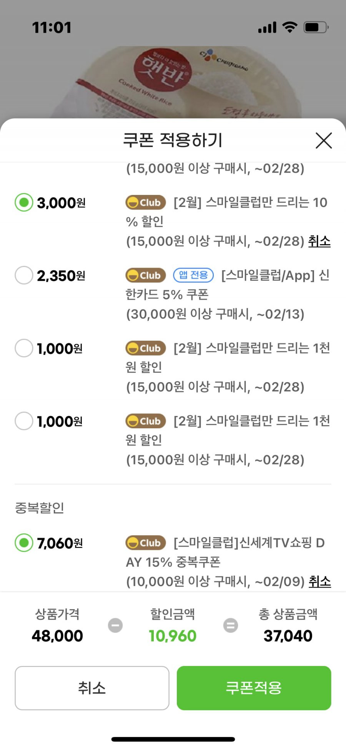Screen dimensions: 346x749
Task: Tap the Club badge on 7,060원 coupon
Action: [x=146, y=543]
